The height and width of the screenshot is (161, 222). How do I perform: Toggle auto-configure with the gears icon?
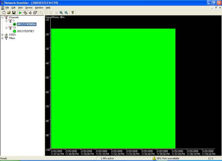[x=25, y=12]
